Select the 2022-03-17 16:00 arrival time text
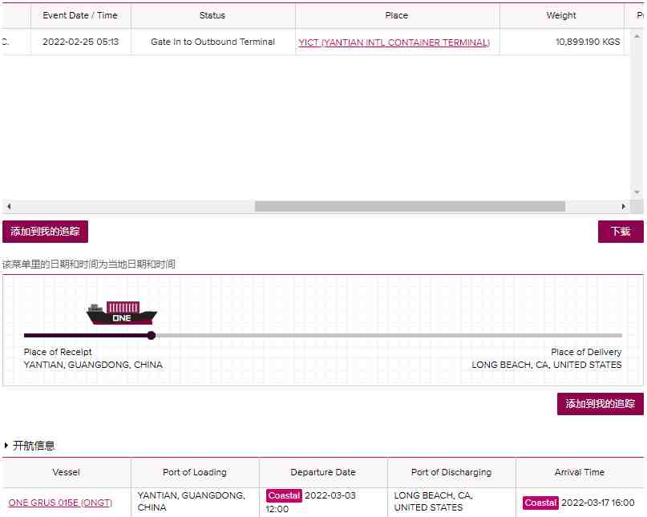The image size is (647, 517). [598, 503]
